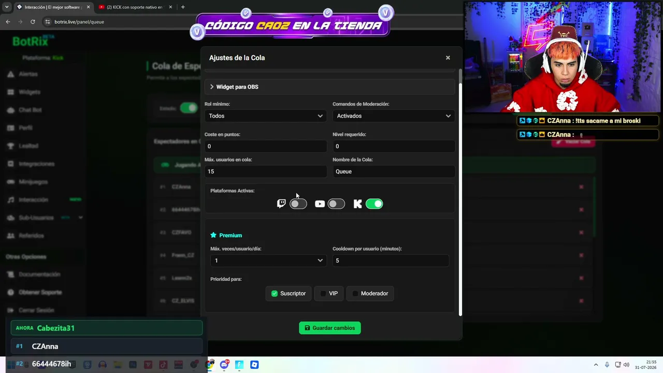Click the Nivel requerido field
663x373 pixels.
394,146
